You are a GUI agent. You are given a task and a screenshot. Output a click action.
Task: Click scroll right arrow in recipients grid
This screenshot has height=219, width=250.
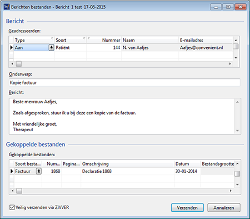[230, 64]
